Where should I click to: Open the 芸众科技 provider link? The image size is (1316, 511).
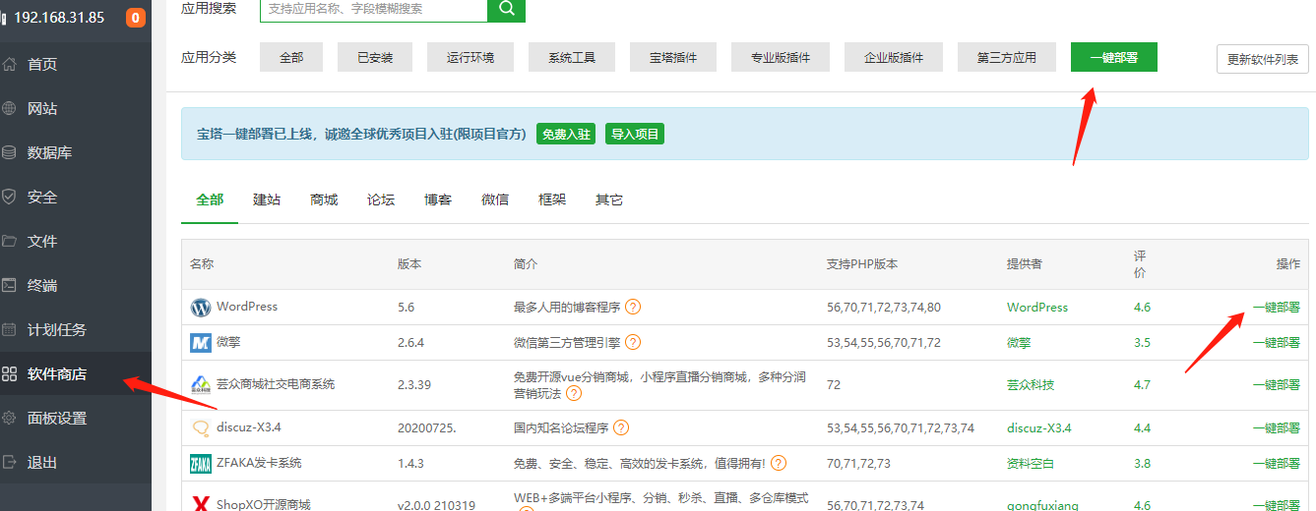(x=1031, y=385)
